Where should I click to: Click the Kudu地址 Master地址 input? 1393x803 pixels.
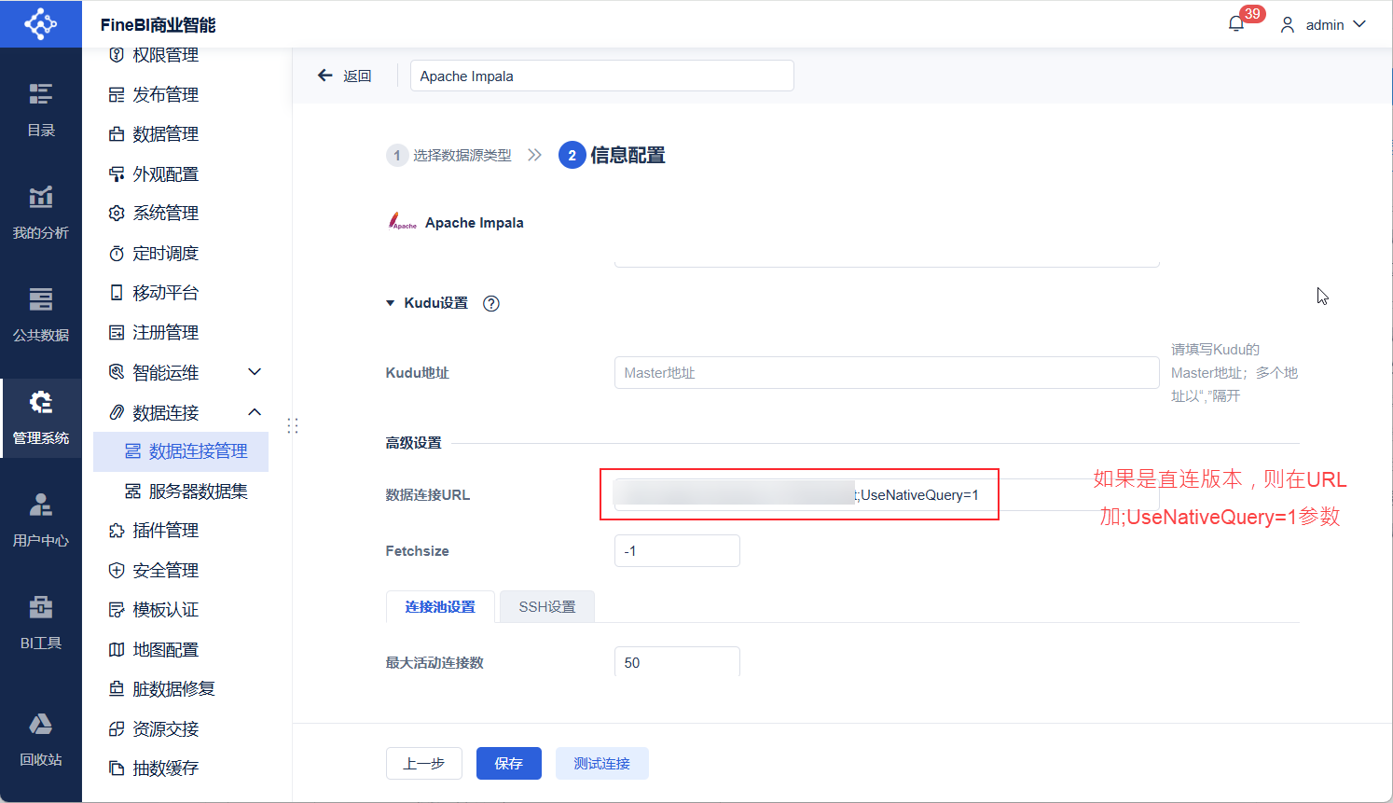(x=887, y=373)
